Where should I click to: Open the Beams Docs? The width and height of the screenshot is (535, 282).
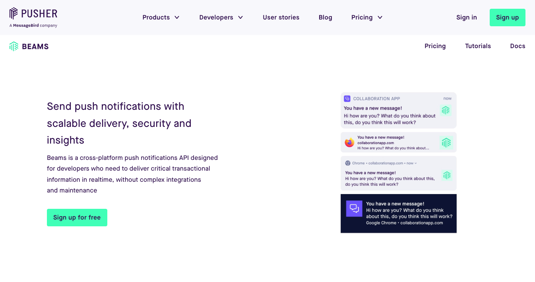pyautogui.click(x=518, y=46)
